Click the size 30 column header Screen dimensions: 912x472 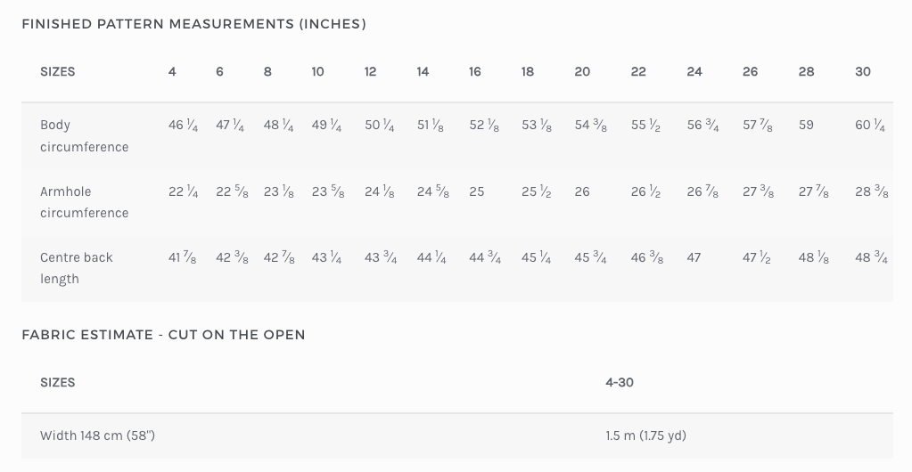[863, 71]
